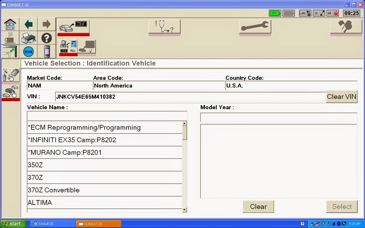Maximize the CONSULT-III window
Viewport: 365px width, 228px height.
tap(354, 5)
